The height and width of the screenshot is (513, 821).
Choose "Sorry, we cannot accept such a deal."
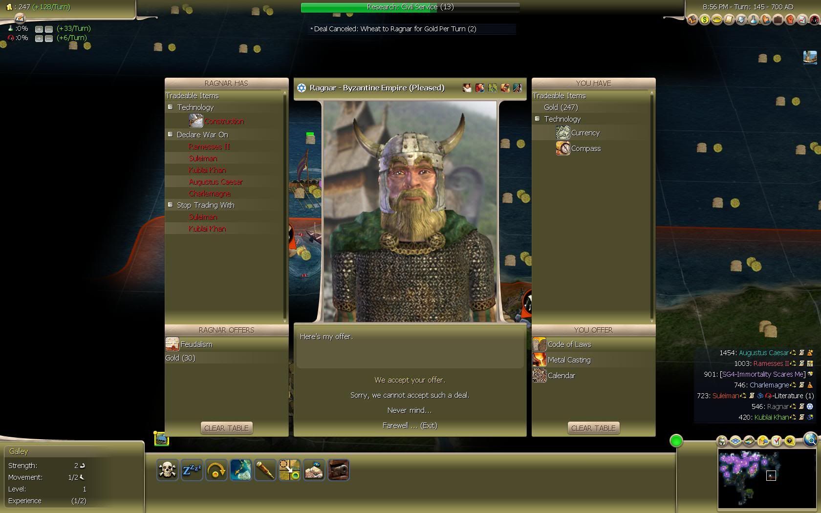410,395
